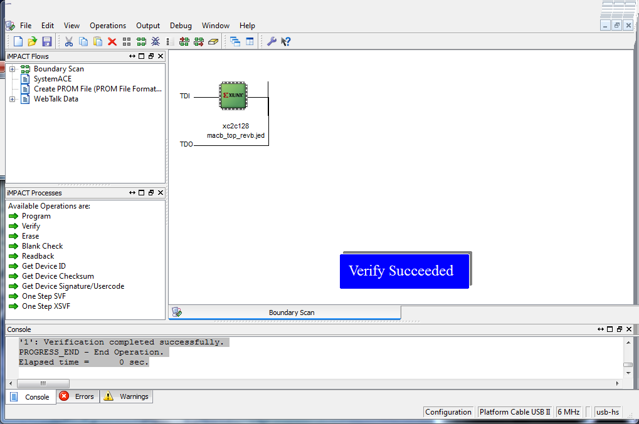Click the 6 MHz status bar entry

[x=569, y=412]
